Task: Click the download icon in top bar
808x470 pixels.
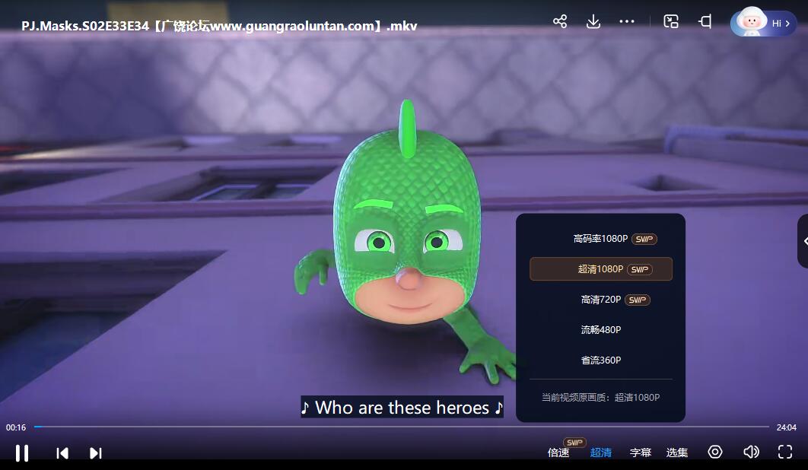Action: click(x=593, y=21)
